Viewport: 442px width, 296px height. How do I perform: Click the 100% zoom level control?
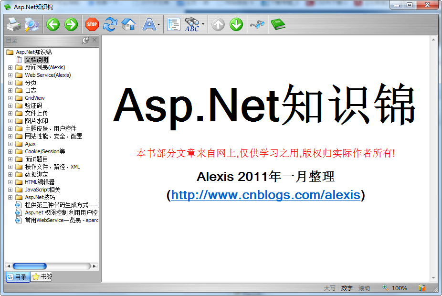(400, 288)
